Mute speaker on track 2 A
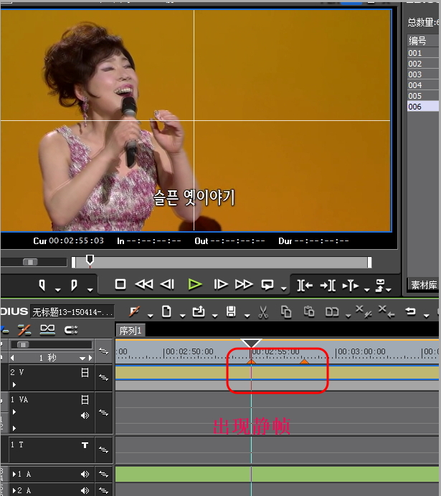Screen dimensions: 441x496 click(85, 490)
